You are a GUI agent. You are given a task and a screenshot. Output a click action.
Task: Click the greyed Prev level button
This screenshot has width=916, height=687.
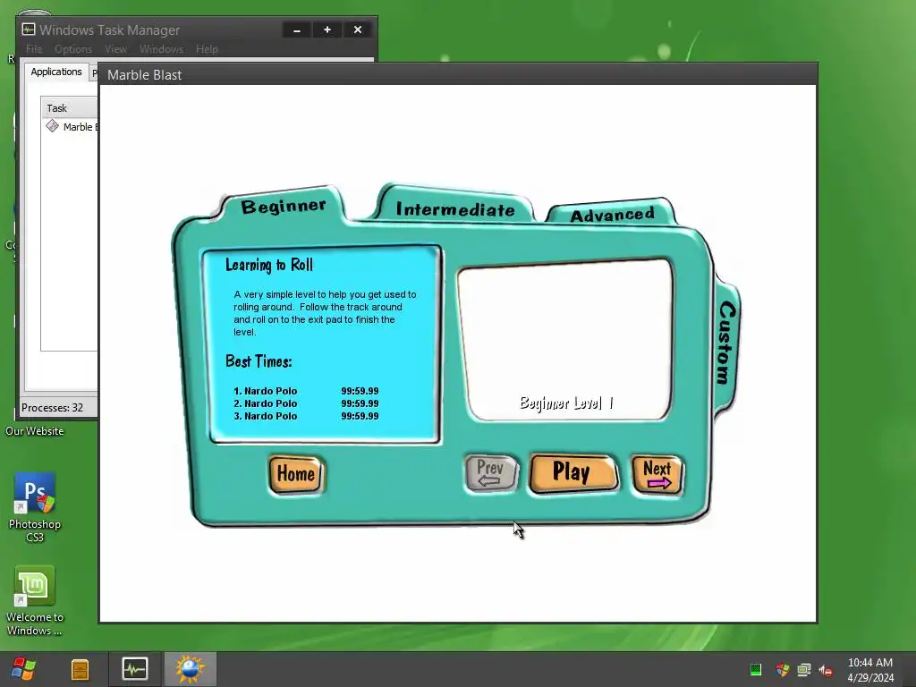click(x=491, y=472)
